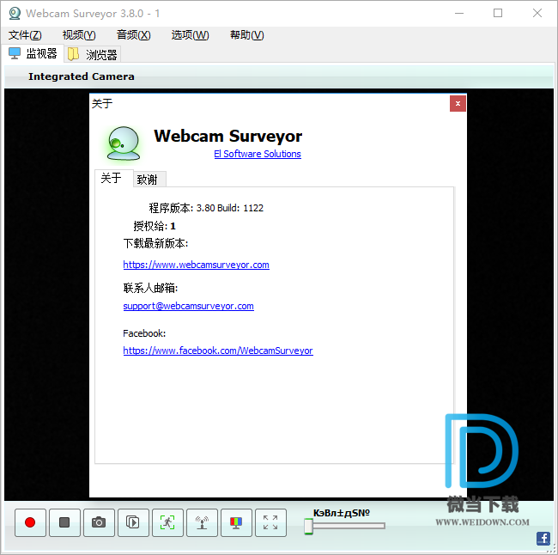Open the 选项(W) menu
Image resolution: width=558 pixels, height=555 pixels.
pyautogui.click(x=190, y=35)
